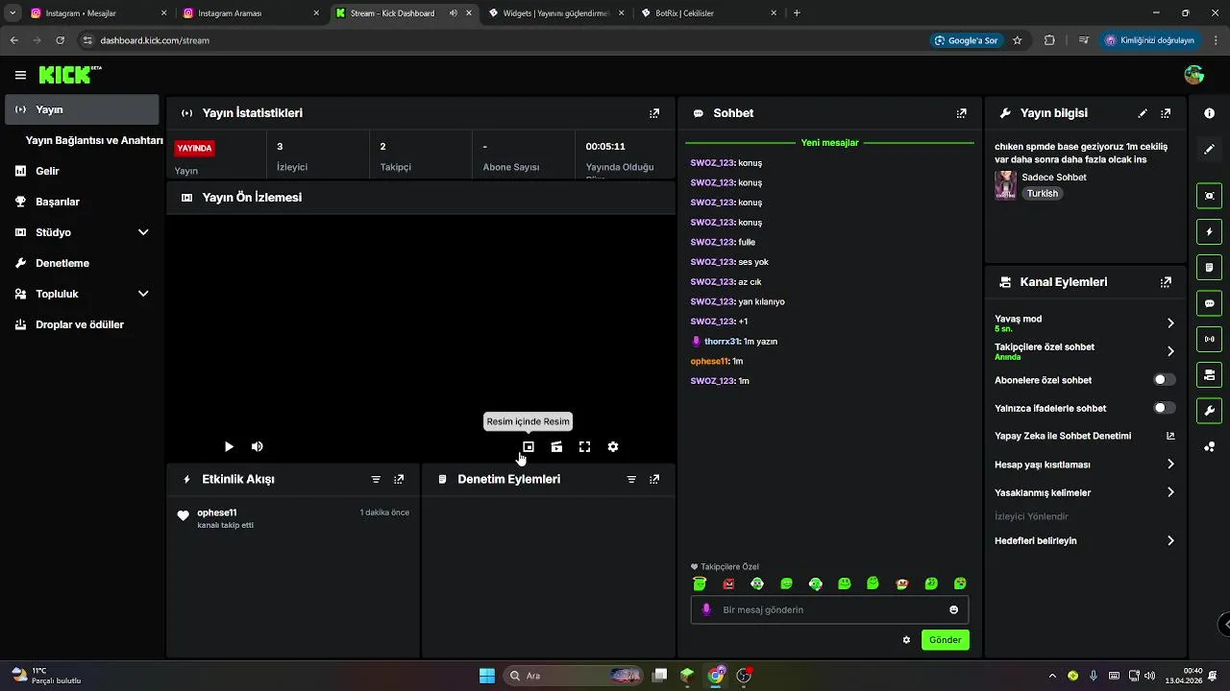
Task: Filter the Etkinlik Akışı feed
Action: [x=376, y=479]
